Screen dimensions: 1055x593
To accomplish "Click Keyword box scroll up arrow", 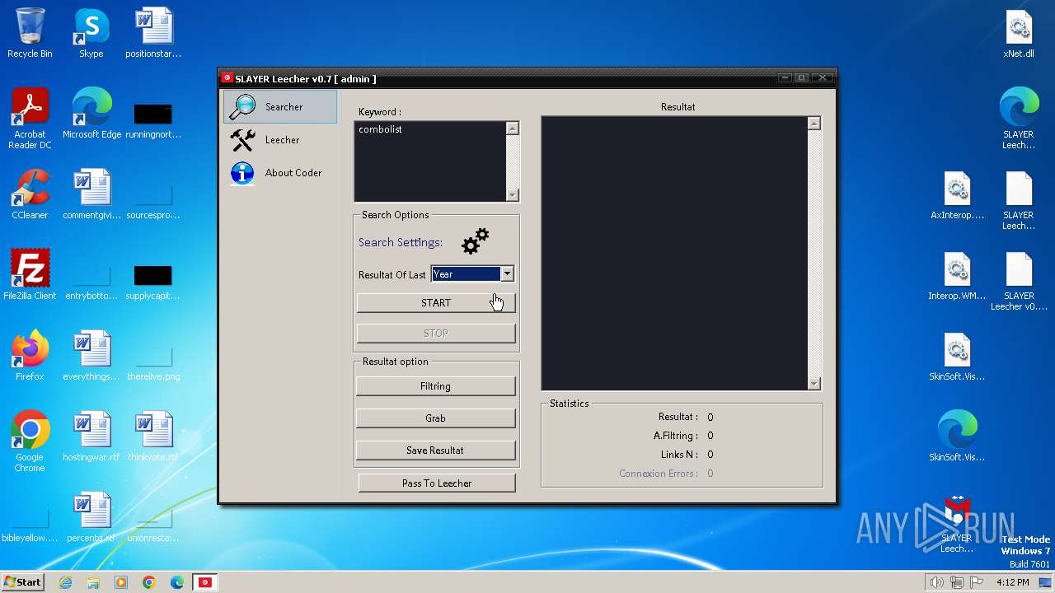I will pyautogui.click(x=513, y=128).
